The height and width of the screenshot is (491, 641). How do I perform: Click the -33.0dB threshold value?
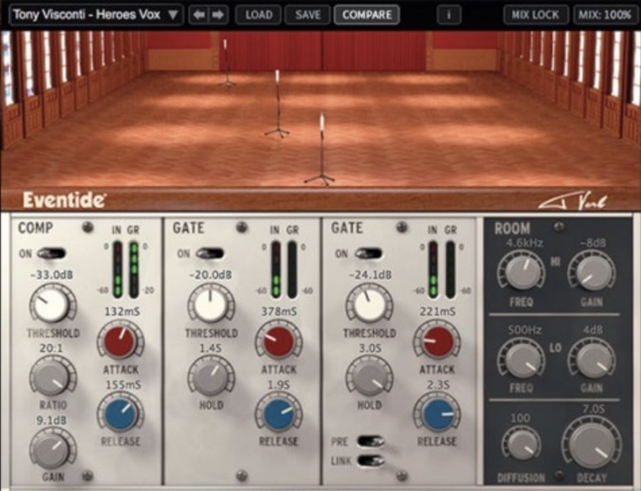[52, 275]
